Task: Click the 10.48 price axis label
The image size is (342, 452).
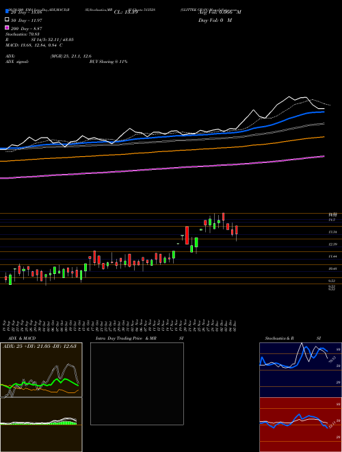Action: pos(333,268)
